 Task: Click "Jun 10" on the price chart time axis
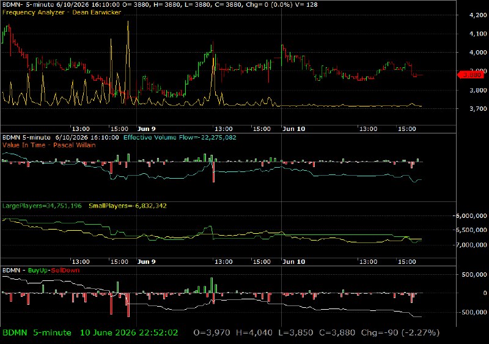click(293, 129)
